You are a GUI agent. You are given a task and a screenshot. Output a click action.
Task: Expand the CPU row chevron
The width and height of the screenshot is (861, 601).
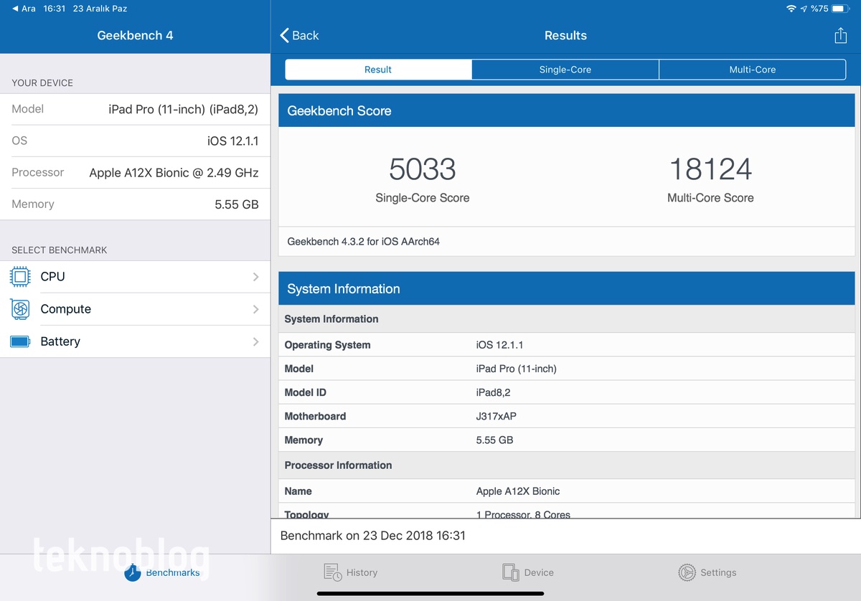tap(255, 277)
